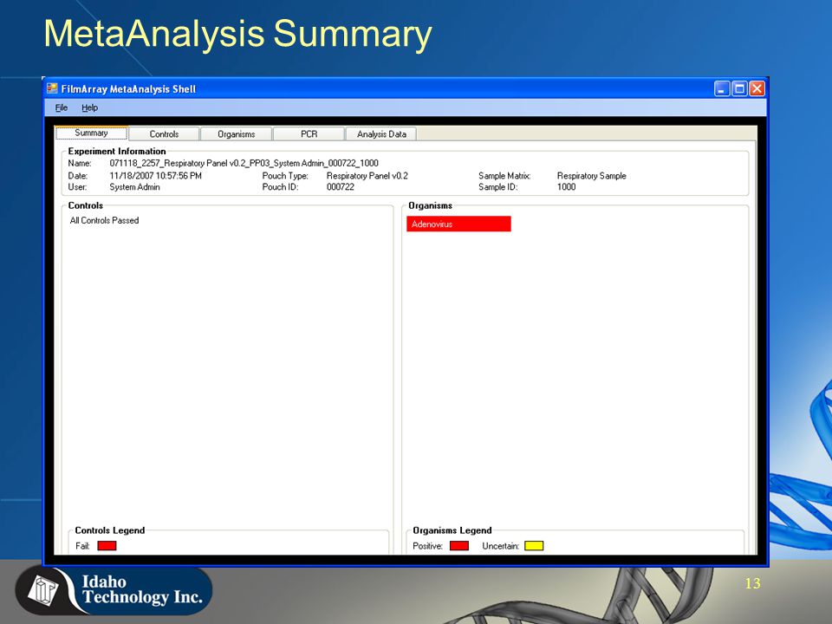The width and height of the screenshot is (832, 624).
Task: Click the 'Positive:' legend label
Action: 427,546
